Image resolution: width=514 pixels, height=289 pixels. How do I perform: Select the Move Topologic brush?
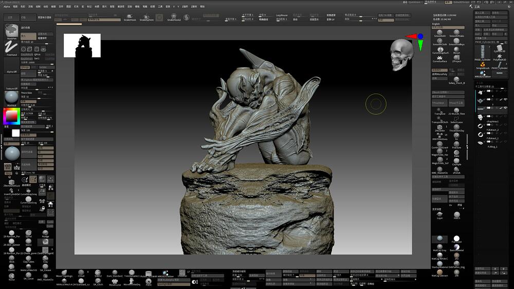(64, 274)
